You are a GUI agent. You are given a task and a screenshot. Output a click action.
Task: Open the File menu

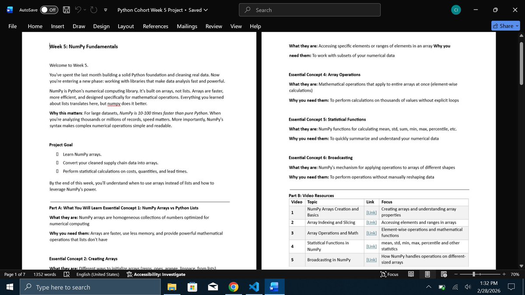click(x=13, y=26)
